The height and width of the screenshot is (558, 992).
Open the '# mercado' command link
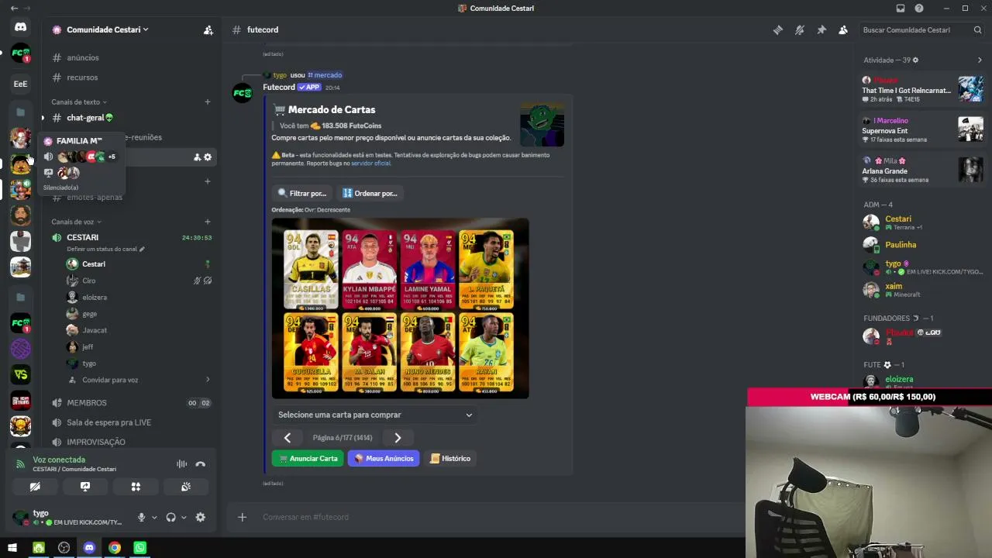point(325,75)
